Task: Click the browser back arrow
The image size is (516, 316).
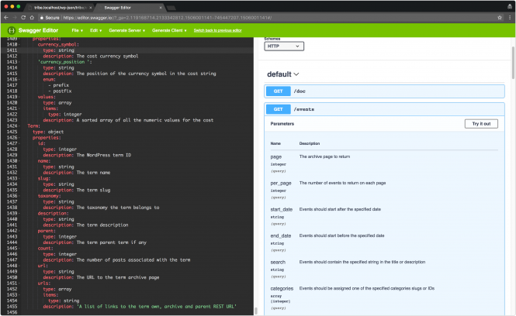Action: (x=6, y=16)
